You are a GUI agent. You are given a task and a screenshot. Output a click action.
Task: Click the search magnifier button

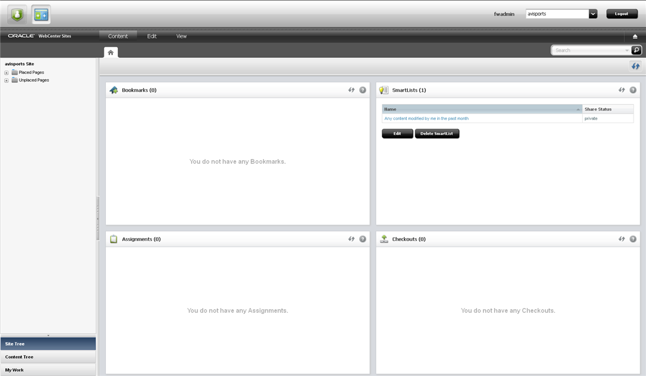tap(637, 50)
